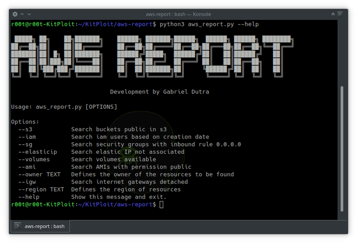Click the '--ami' option text
This screenshot has width=357, height=243.
pos(27,167)
